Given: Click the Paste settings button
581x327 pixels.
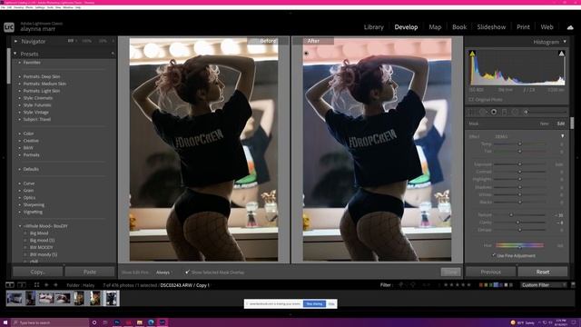Looking at the screenshot, I should [90, 272].
